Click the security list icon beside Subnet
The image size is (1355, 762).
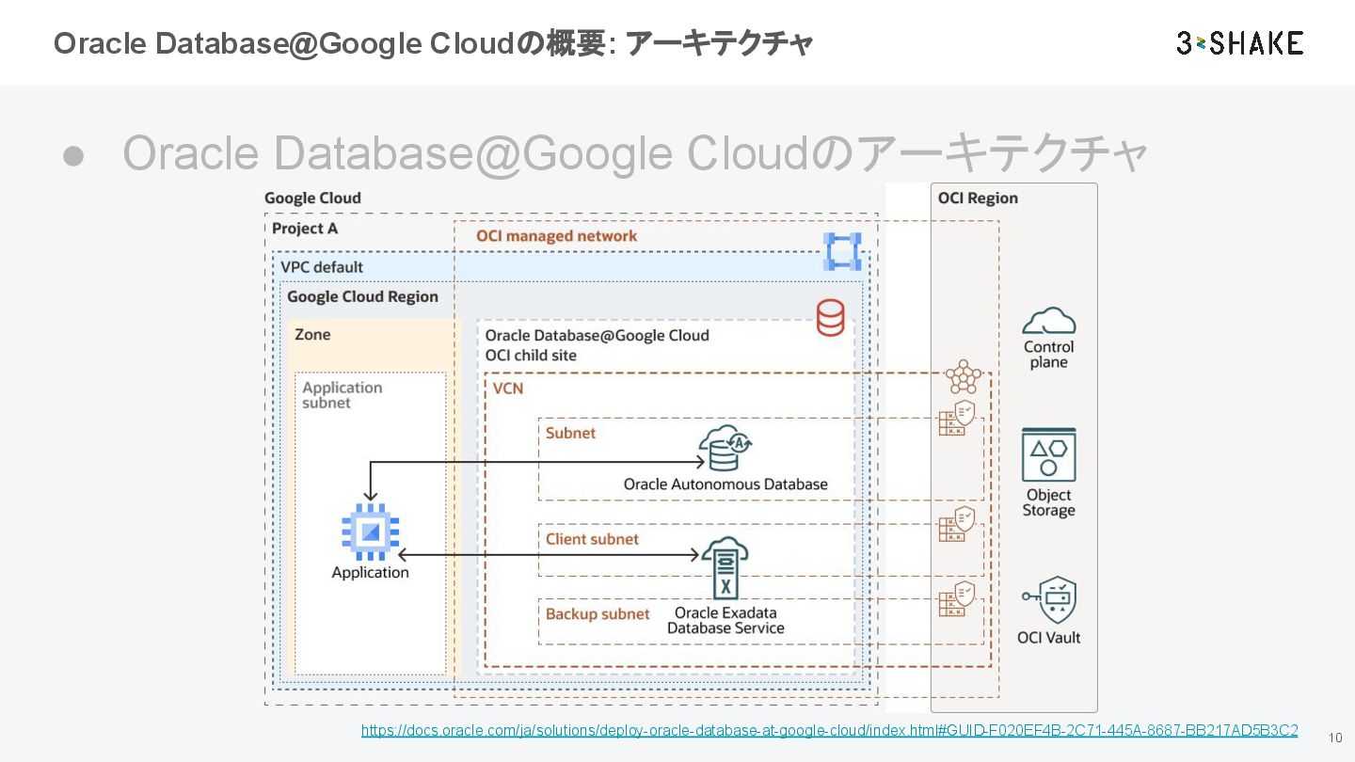956,418
